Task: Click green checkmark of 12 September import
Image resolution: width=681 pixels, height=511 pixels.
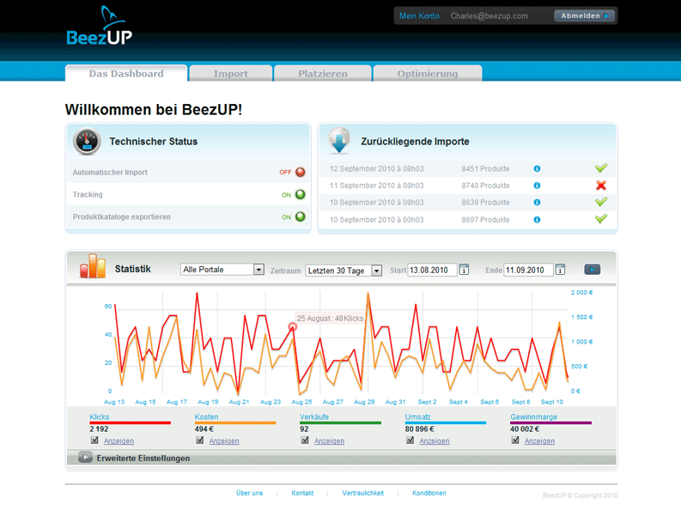Action: [x=601, y=168]
